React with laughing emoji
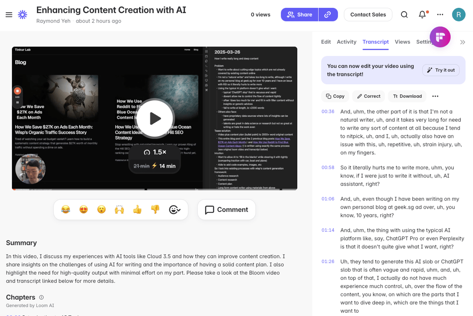 [65, 209]
